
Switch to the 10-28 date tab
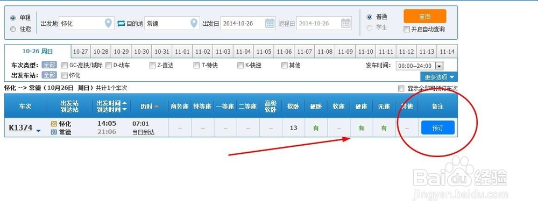pyautogui.click(x=101, y=52)
